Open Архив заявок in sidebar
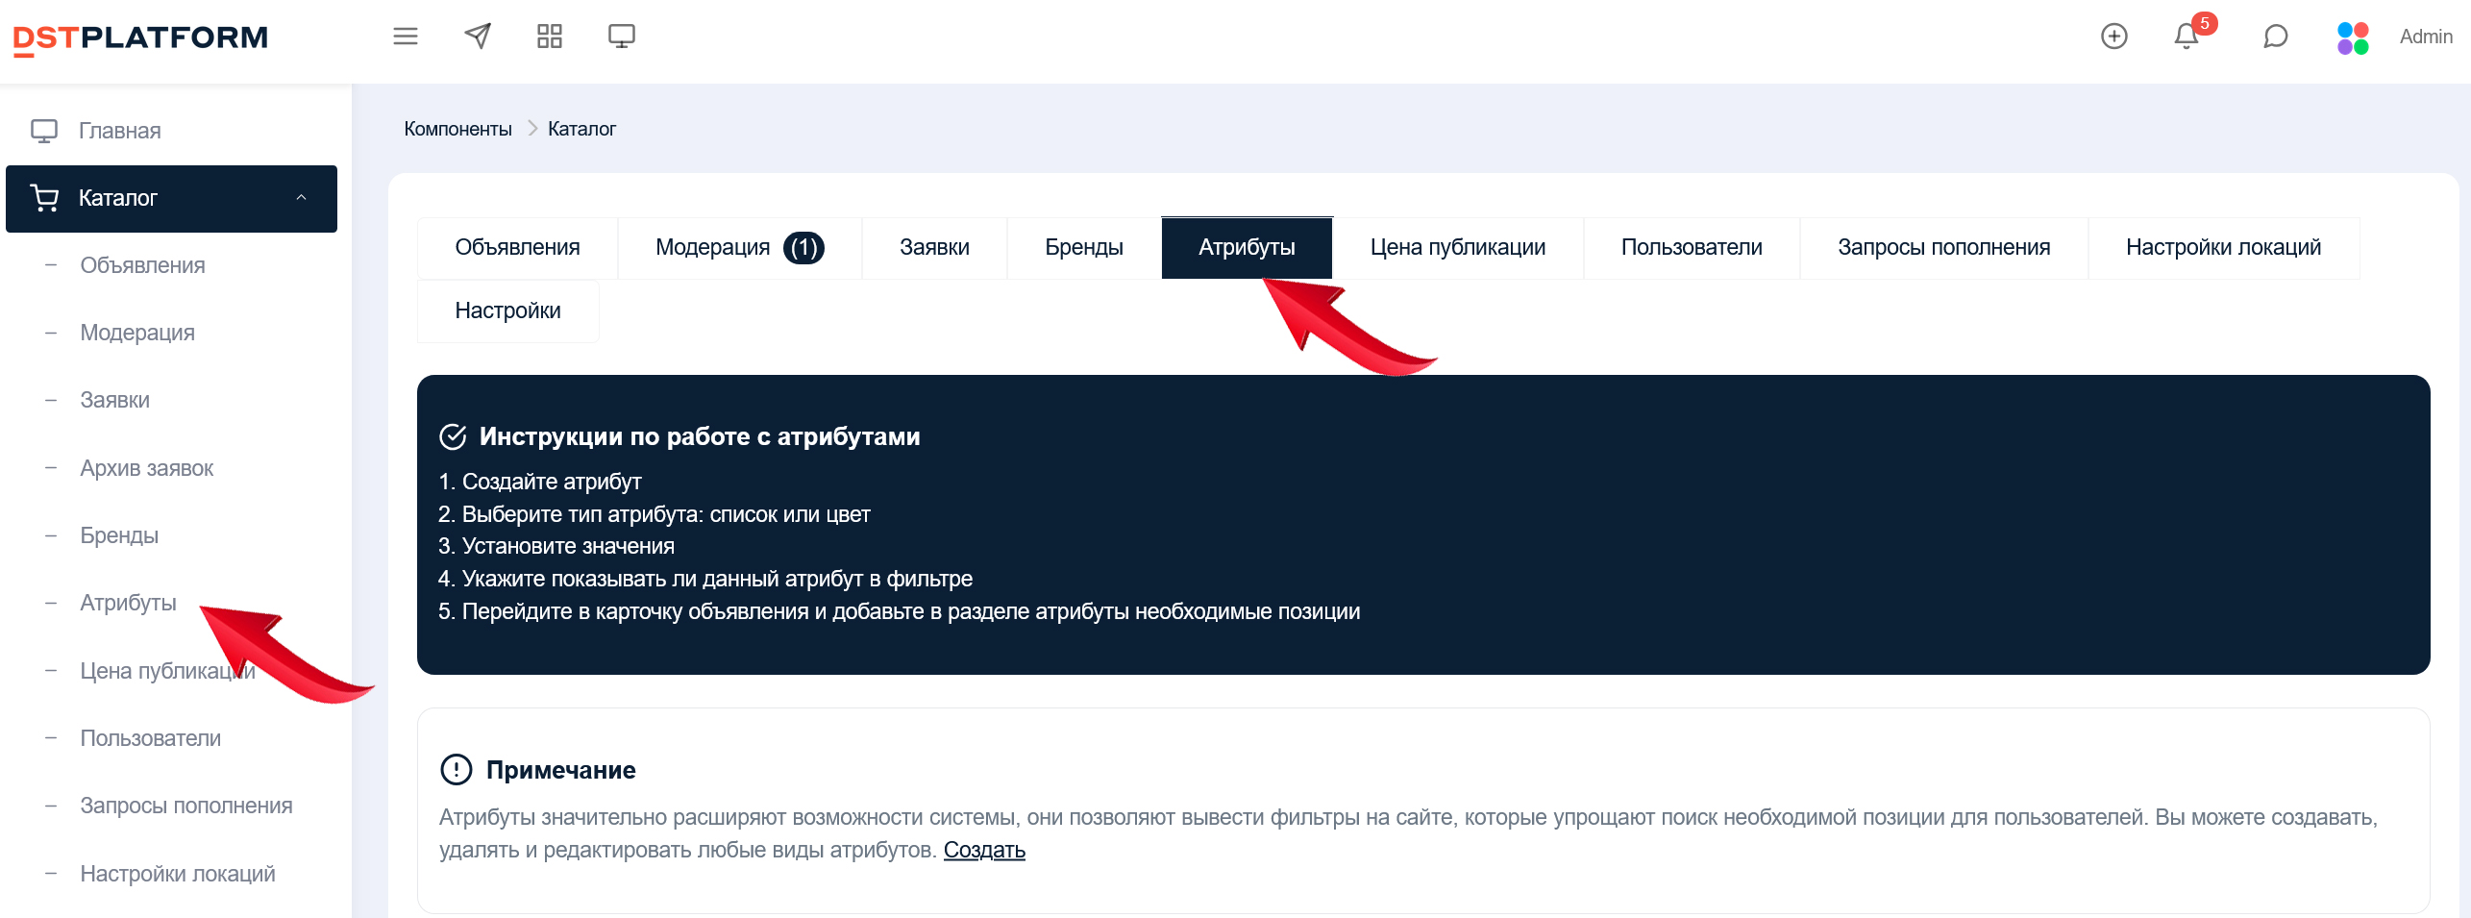 [x=146, y=468]
